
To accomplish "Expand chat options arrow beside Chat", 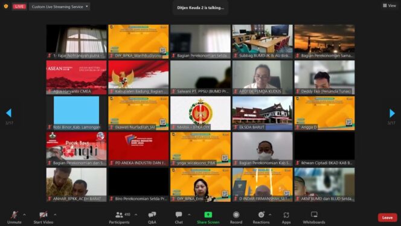I will pos(189,215).
